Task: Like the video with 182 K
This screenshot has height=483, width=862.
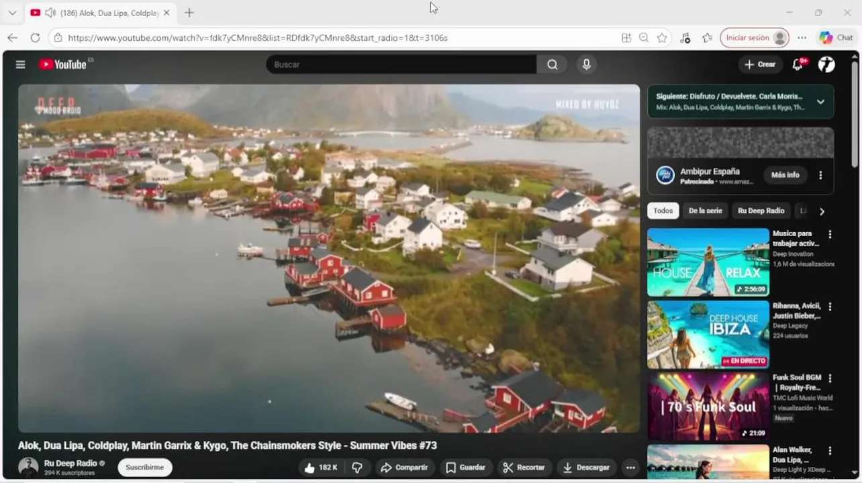Action: pyautogui.click(x=321, y=468)
